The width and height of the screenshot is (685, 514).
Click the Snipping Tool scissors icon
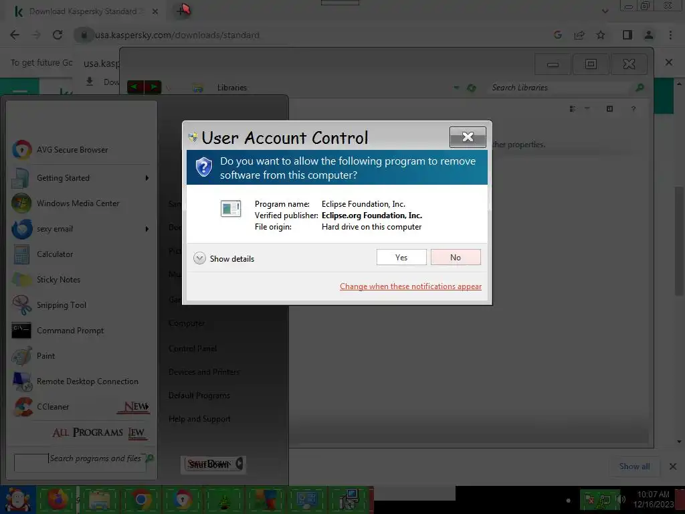click(22, 305)
